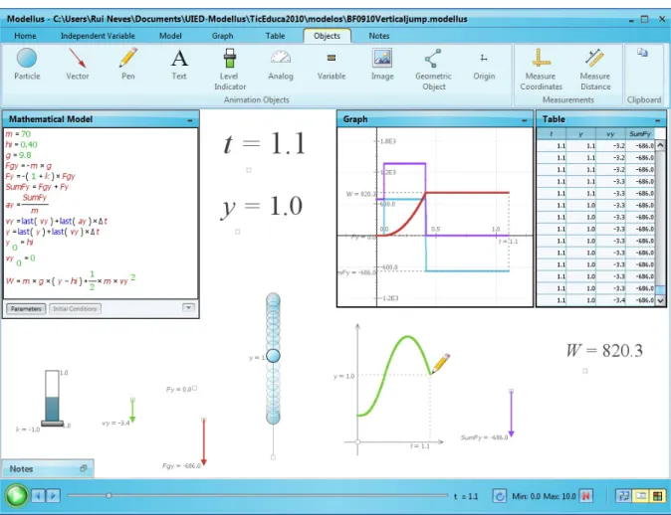Open the Graph ribbon tab
The height and width of the screenshot is (515, 671).
pyautogui.click(x=223, y=36)
